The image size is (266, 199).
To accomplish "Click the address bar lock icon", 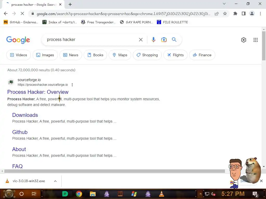I will pyautogui.click(x=33, y=13).
